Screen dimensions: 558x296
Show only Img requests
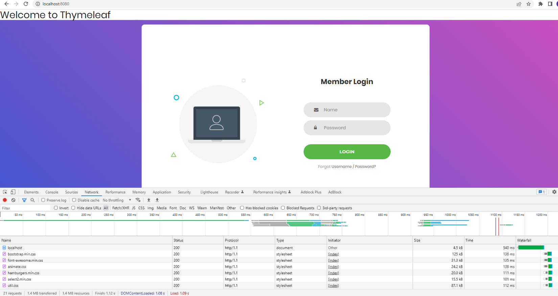[150, 208]
